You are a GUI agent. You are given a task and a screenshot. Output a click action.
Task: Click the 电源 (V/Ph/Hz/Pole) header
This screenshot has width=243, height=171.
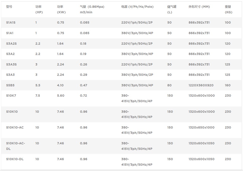[x=137, y=7]
